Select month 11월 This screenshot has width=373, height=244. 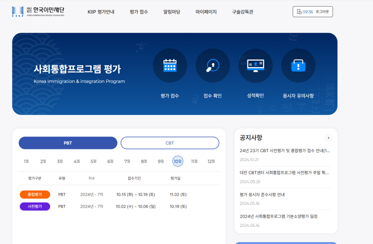pyautogui.click(x=194, y=161)
